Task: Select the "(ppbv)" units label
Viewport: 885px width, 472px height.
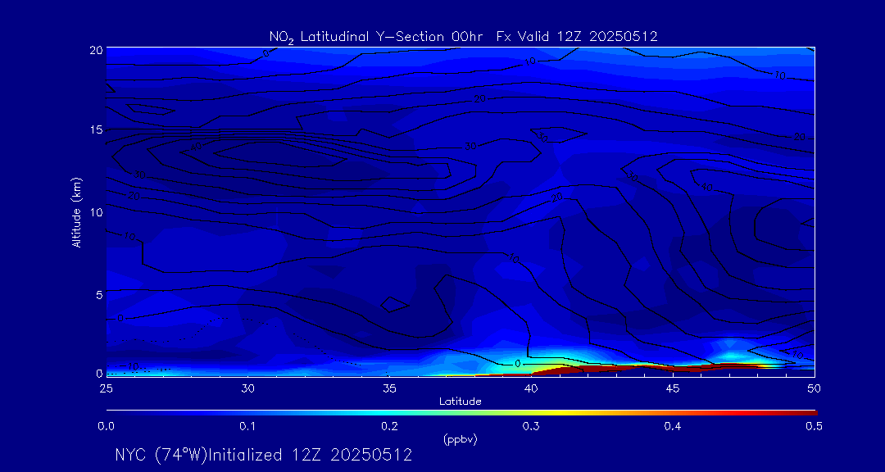Action: tap(460, 440)
